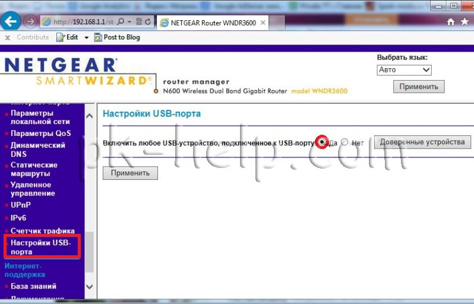Click the Интернет-поддержка section heading
This screenshot has height=304, width=474.
click(x=25, y=270)
